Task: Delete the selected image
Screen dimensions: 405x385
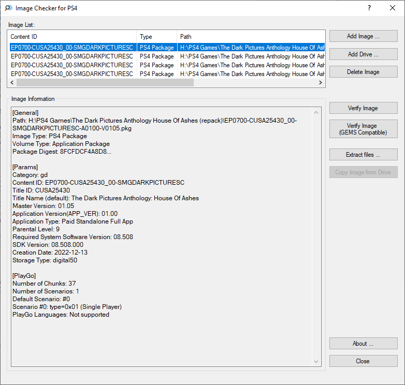Action: tap(363, 72)
